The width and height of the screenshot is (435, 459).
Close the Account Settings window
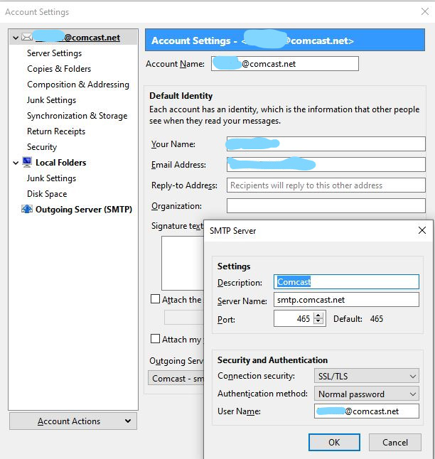(425, 11)
